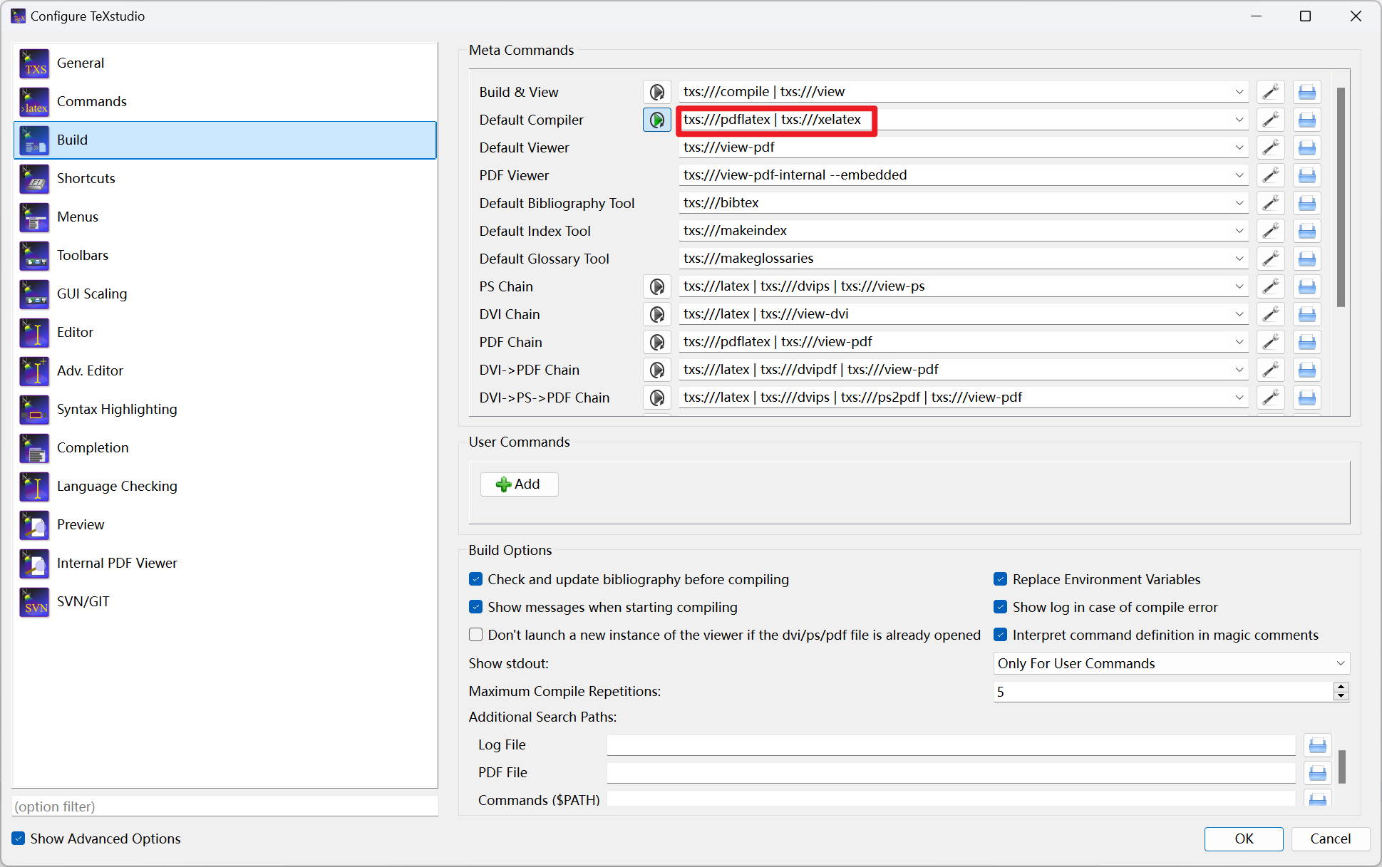Open the Shortcuts settings page
The image size is (1382, 867).
(86, 178)
